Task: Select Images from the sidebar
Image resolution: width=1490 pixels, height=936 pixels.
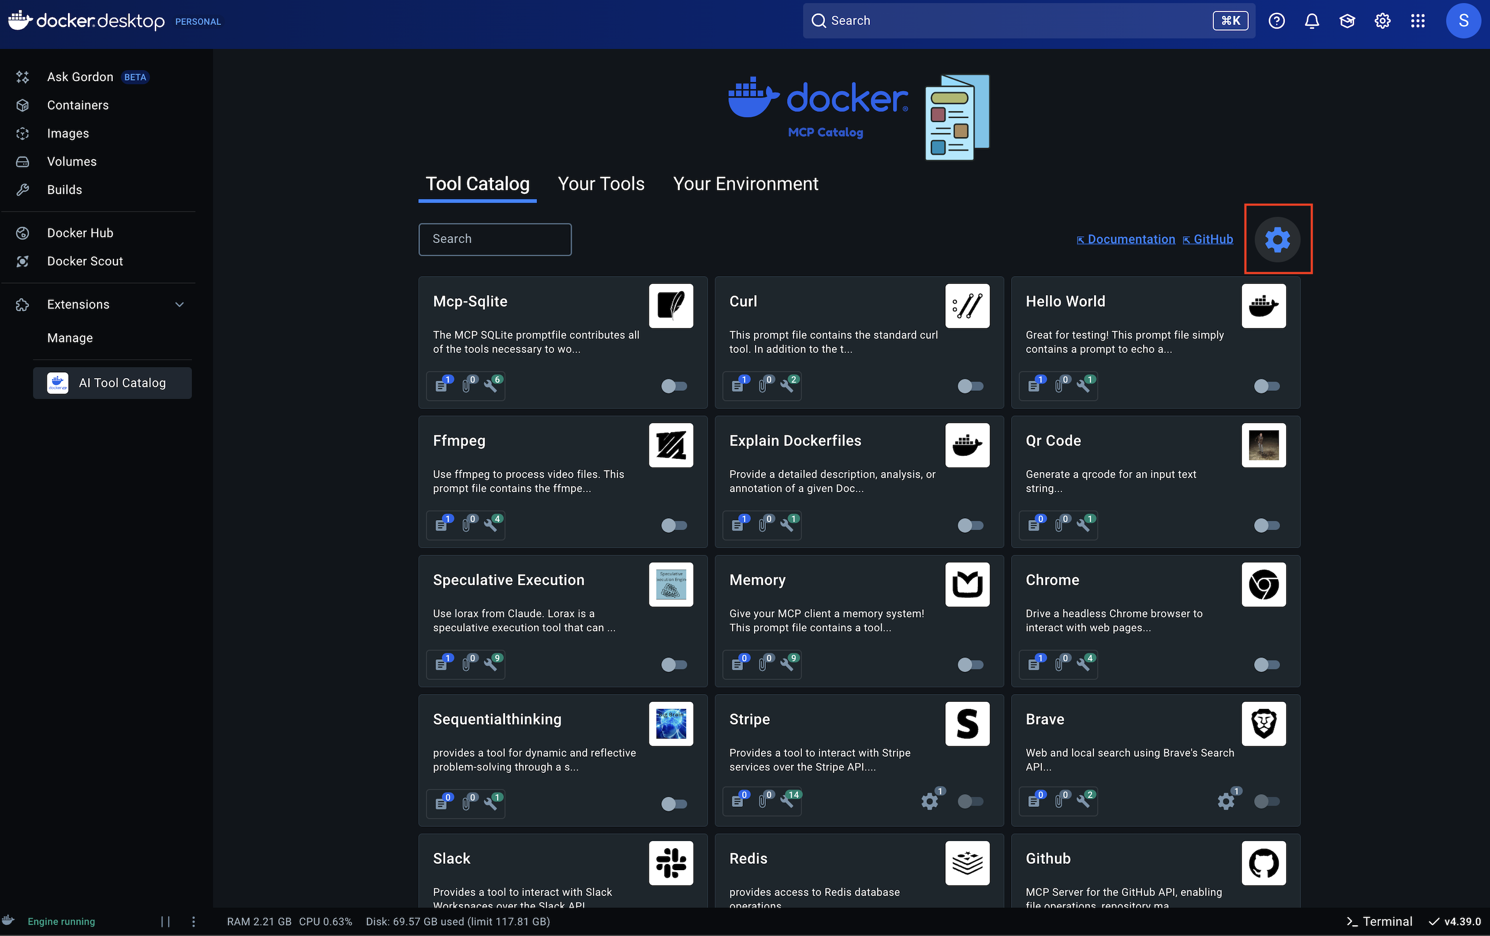Action: (x=68, y=133)
